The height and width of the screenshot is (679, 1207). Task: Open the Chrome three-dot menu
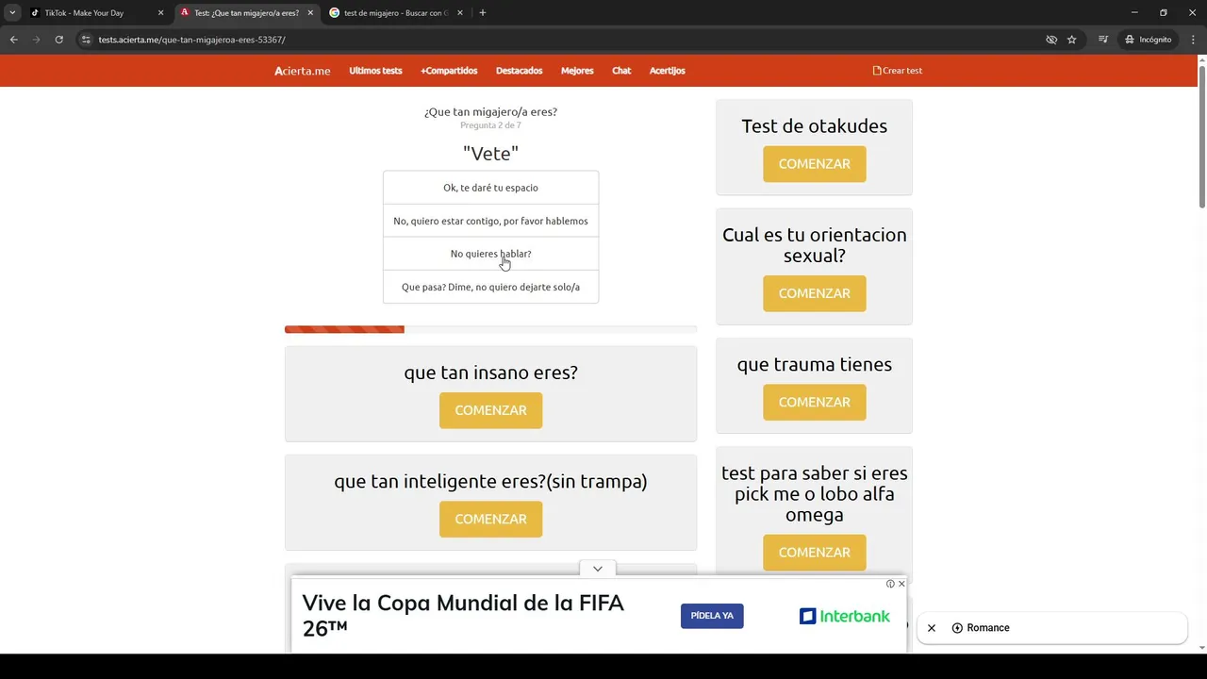pyautogui.click(x=1193, y=40)
